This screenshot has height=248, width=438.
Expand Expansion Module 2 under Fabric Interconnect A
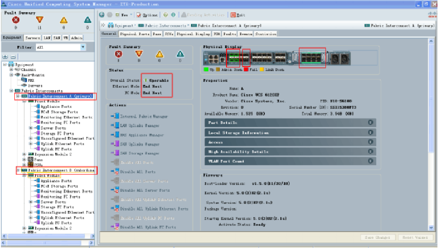coord(24,154)
